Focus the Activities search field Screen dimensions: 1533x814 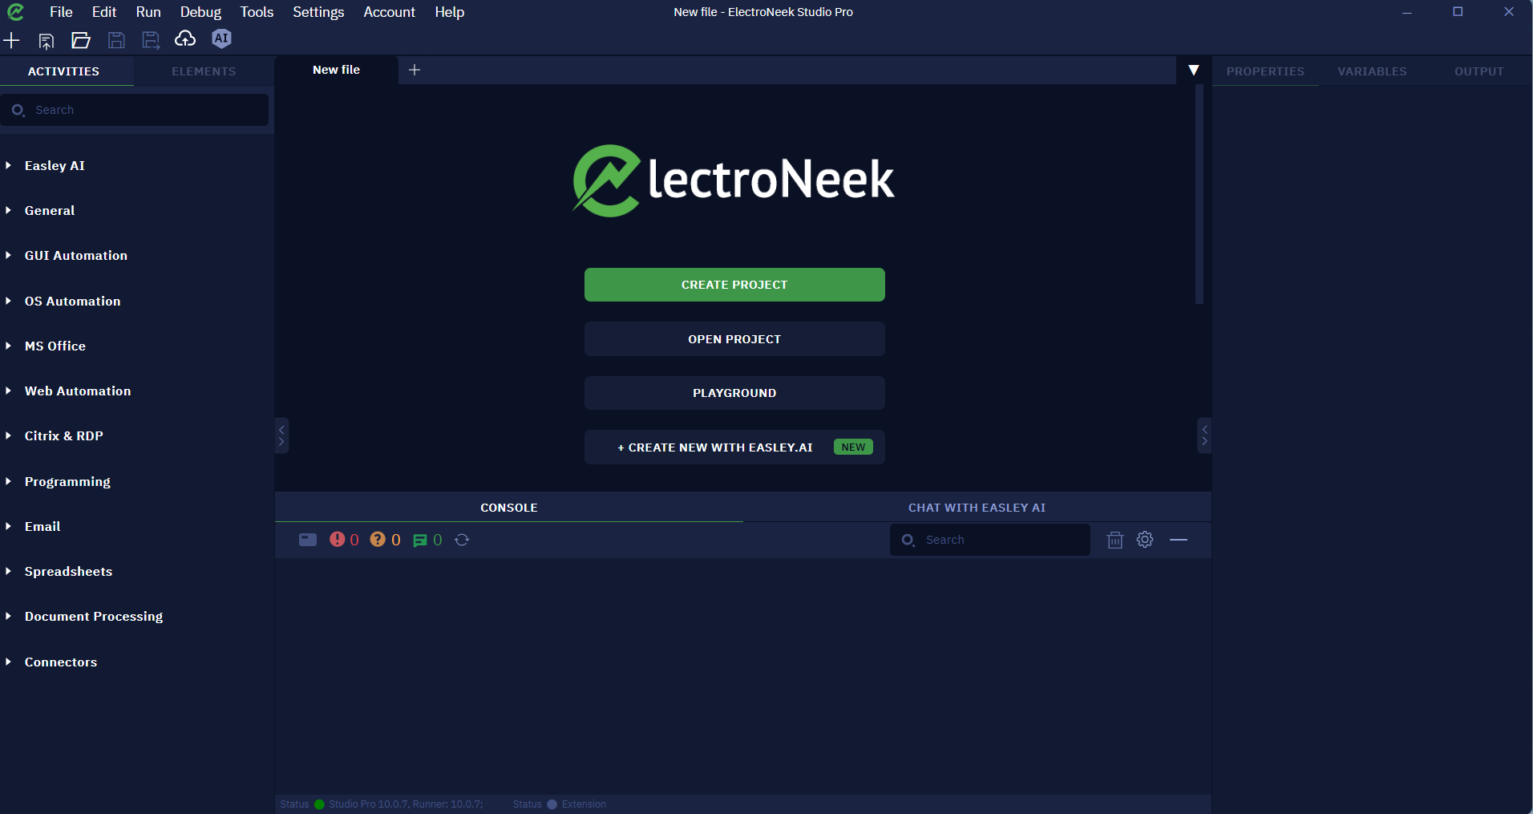[x=135, y=110]
